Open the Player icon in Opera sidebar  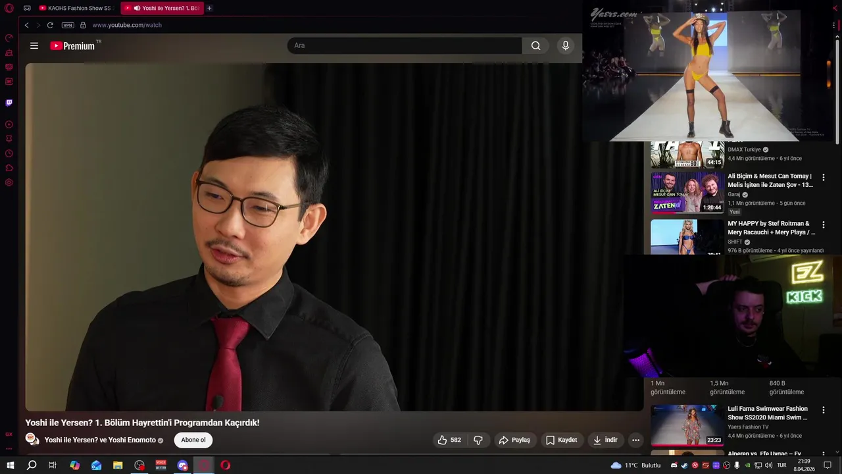pos(9,124)
